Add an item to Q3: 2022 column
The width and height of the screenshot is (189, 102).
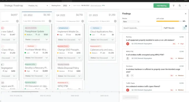pyautogui.click(x=50, y=21)
